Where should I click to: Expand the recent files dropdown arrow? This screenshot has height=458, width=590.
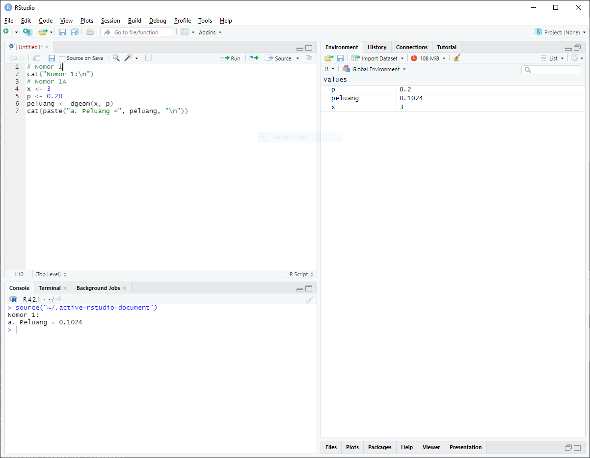pyautogui.click(x=52, y=32)
